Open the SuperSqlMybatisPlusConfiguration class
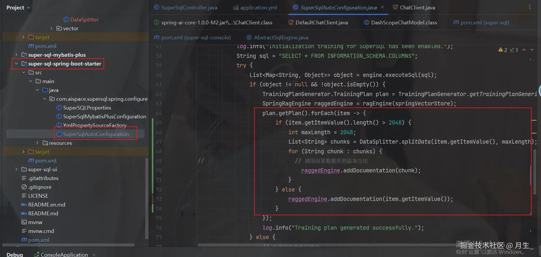 104,117
